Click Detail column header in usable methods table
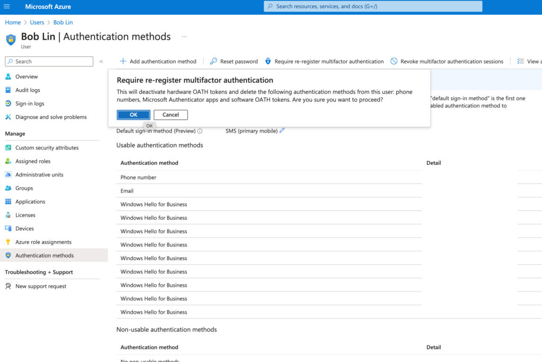 (x=433, y=163)
